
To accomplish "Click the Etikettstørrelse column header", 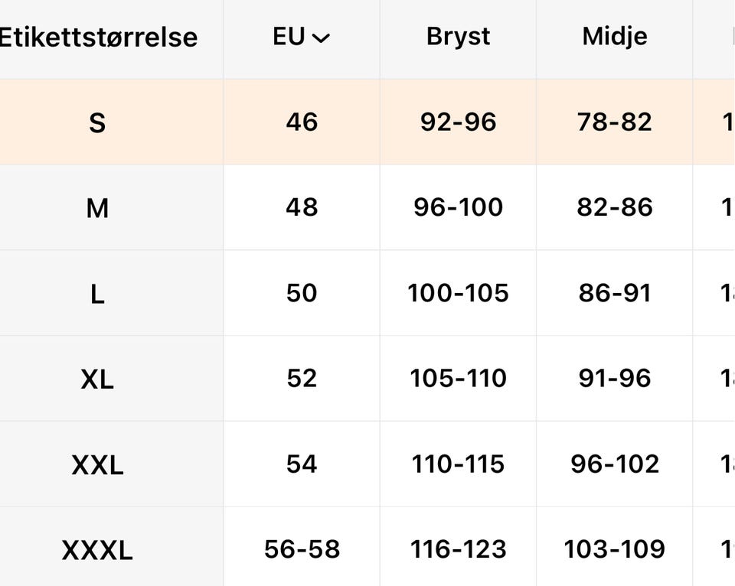I will pyautogui.click(x=98, y=37).
